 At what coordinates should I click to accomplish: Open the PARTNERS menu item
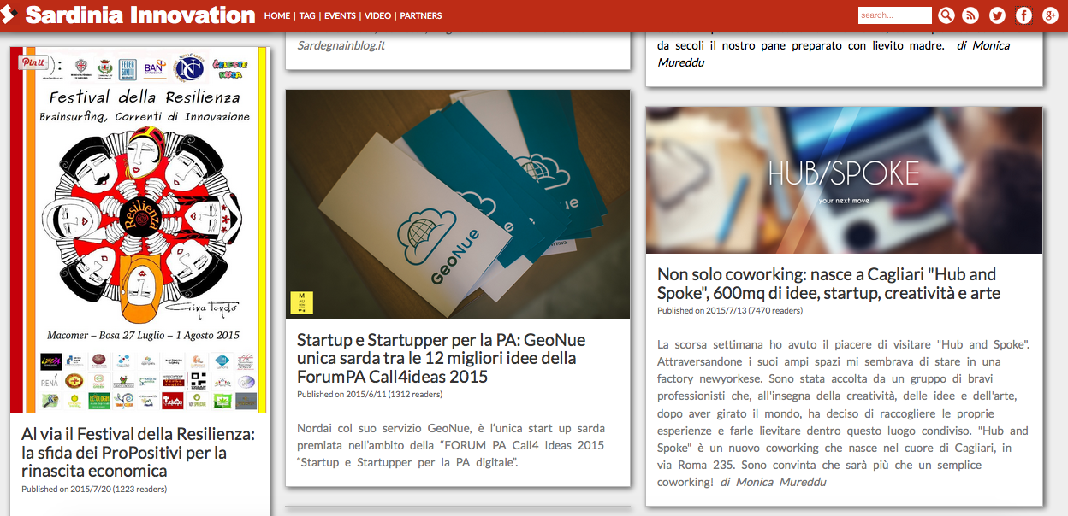[x=421, y=16]
